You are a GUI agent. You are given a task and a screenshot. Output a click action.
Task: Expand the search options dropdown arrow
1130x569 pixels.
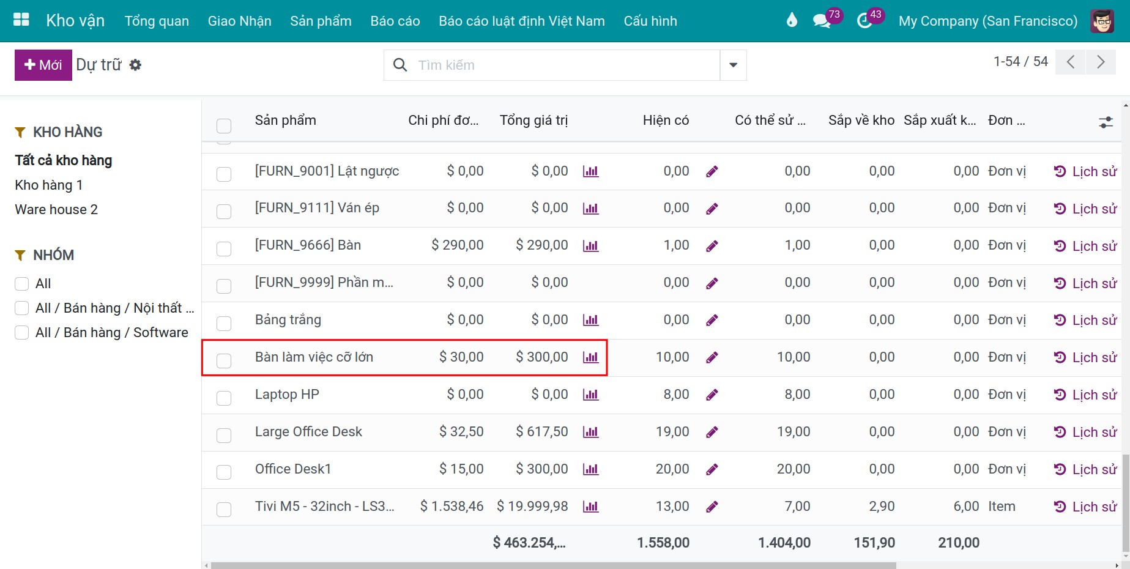733,65
